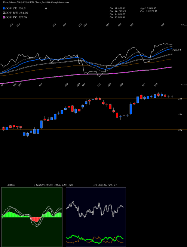Click the ADX (14 day) values text
Viewport: 187px width, 247px height.
pyautogui.click(x=105, y=185)
